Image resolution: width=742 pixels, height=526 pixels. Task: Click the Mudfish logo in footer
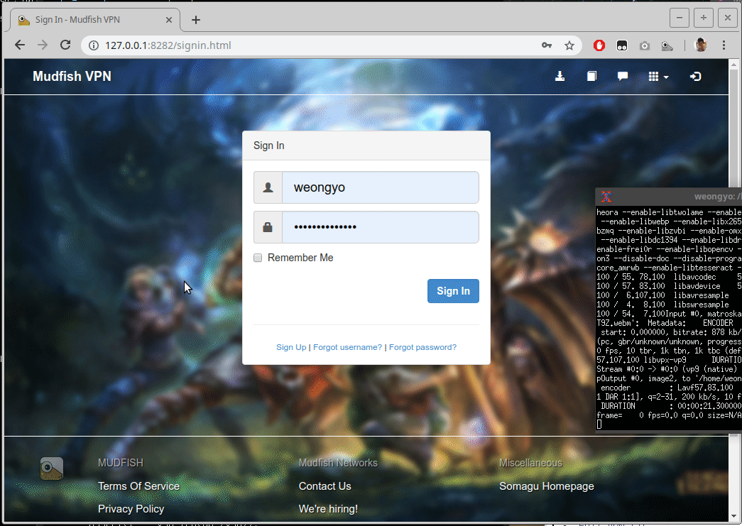coord(52,469)
